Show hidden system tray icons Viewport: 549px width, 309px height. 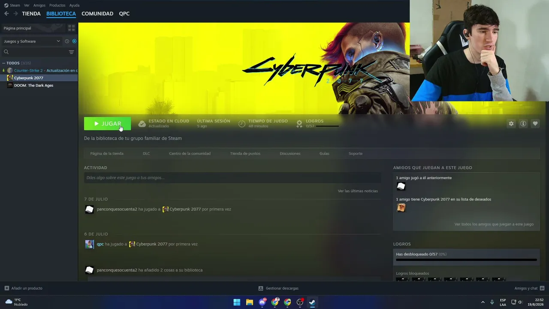tap(483, 302)
